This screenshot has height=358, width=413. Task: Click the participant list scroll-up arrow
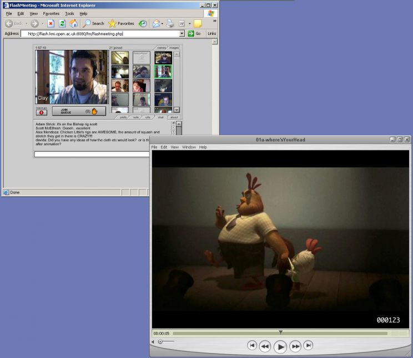click(x=177, y=54)
